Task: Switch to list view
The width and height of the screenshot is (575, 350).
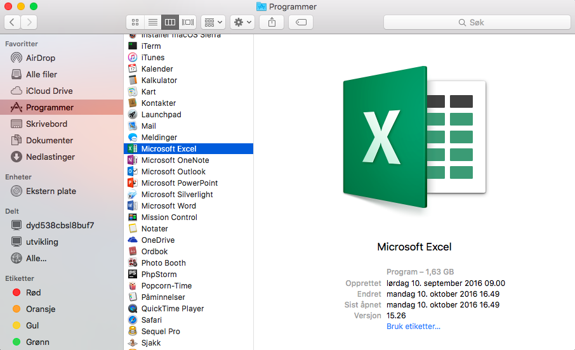Action: coord(153,22)
